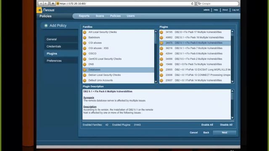Toggle orange dot for plugin 42044
The width and height of the screenshot is (269, 151).
(x=161, y=54)
